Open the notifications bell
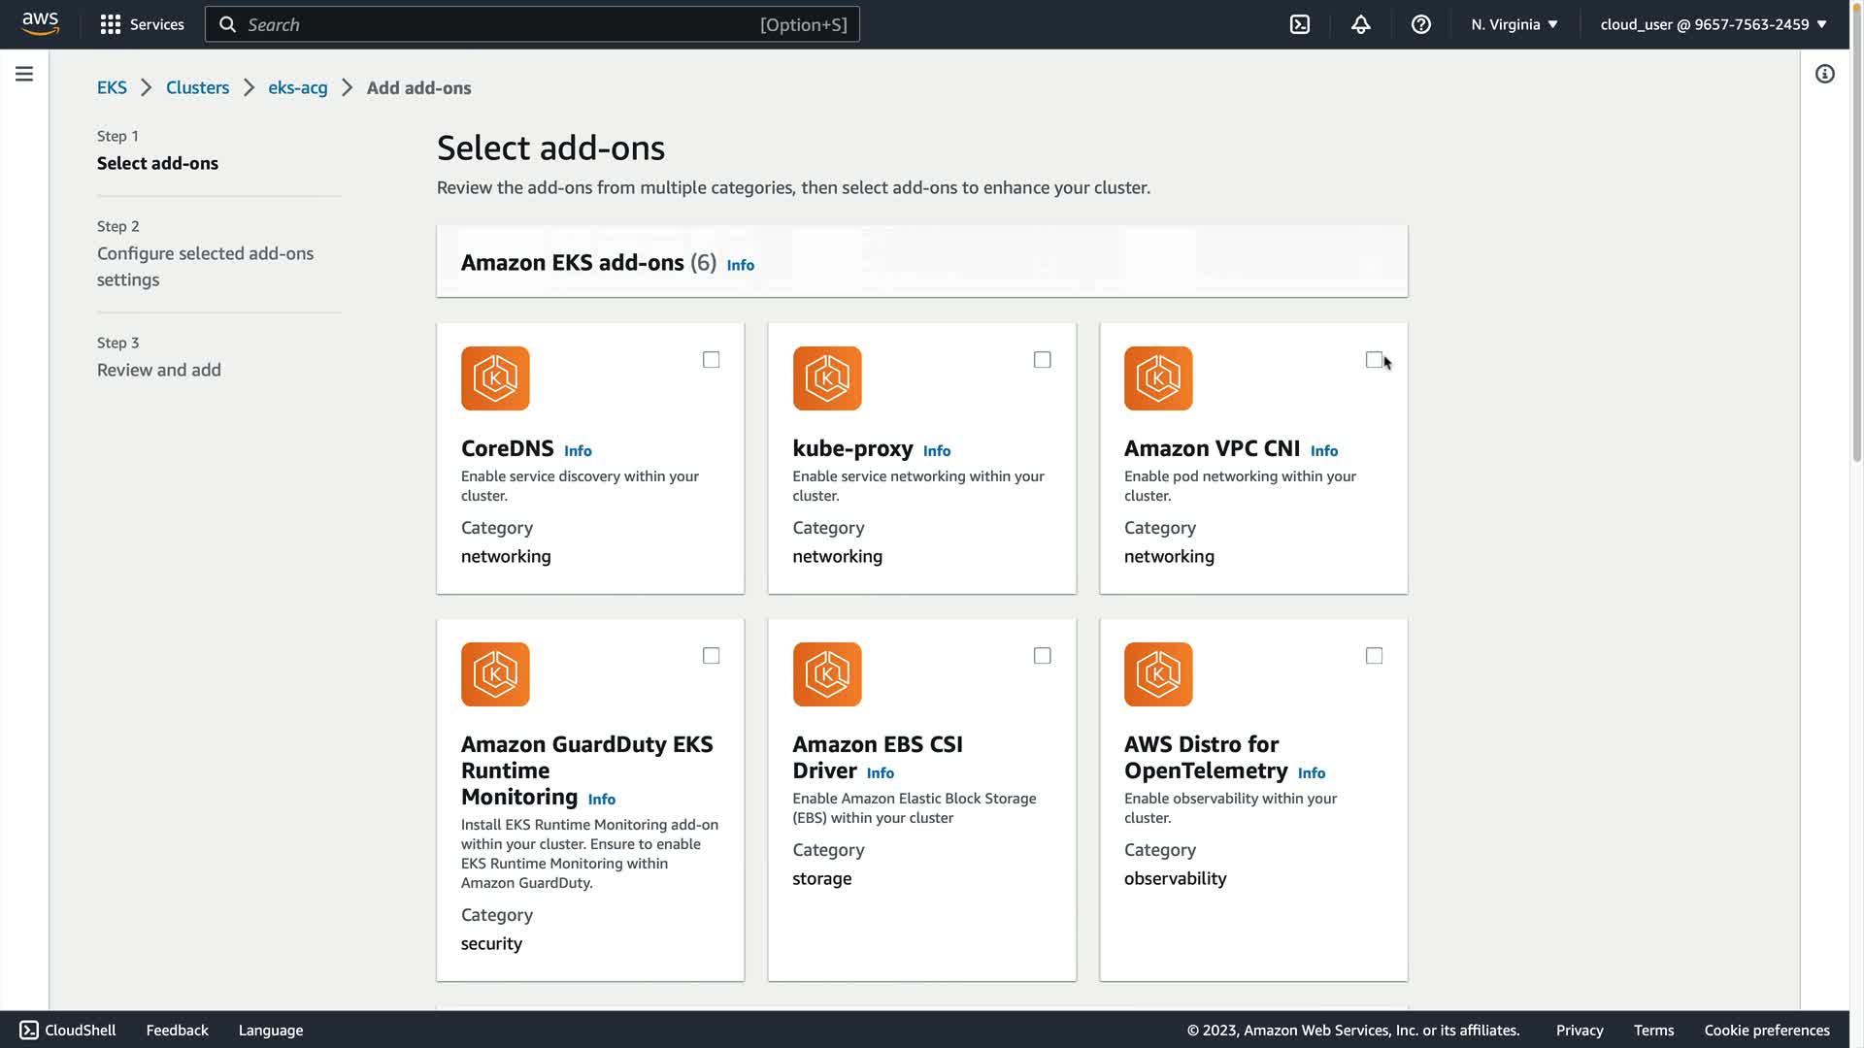The width and height of the screenshot is (1864, 1048). [x=1360, y=24]
